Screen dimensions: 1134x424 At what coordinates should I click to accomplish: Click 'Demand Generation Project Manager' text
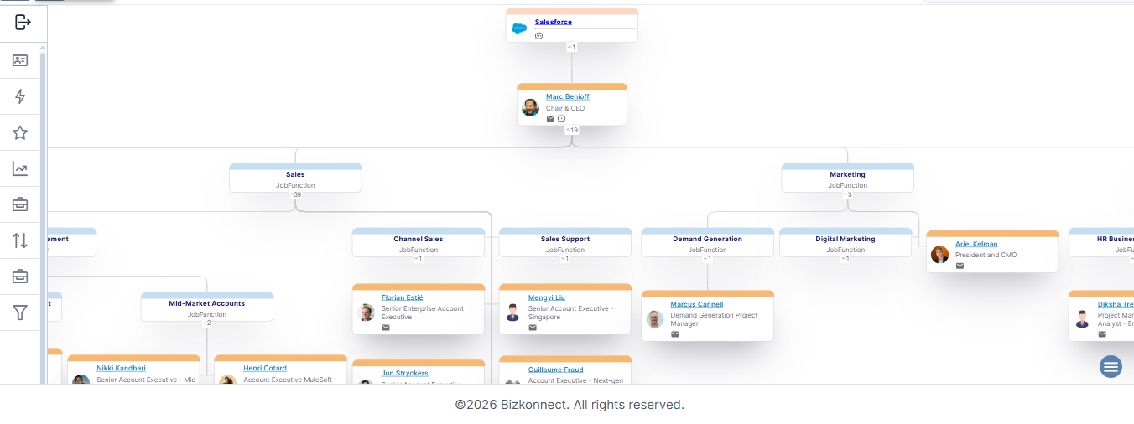[x=714, y=319]
